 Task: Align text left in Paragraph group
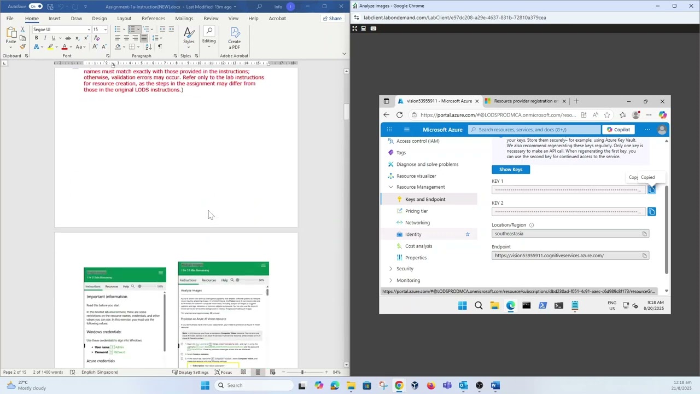(118, 38)
